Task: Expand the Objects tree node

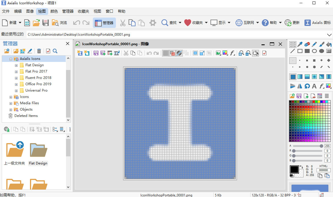Action: (11, 110)
